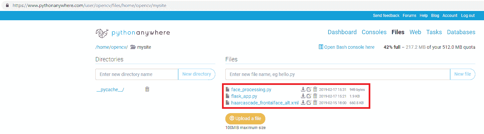Download the face_processing.py file
The width and height of the screenshot is (484, 134).
[x=303, y=89]
